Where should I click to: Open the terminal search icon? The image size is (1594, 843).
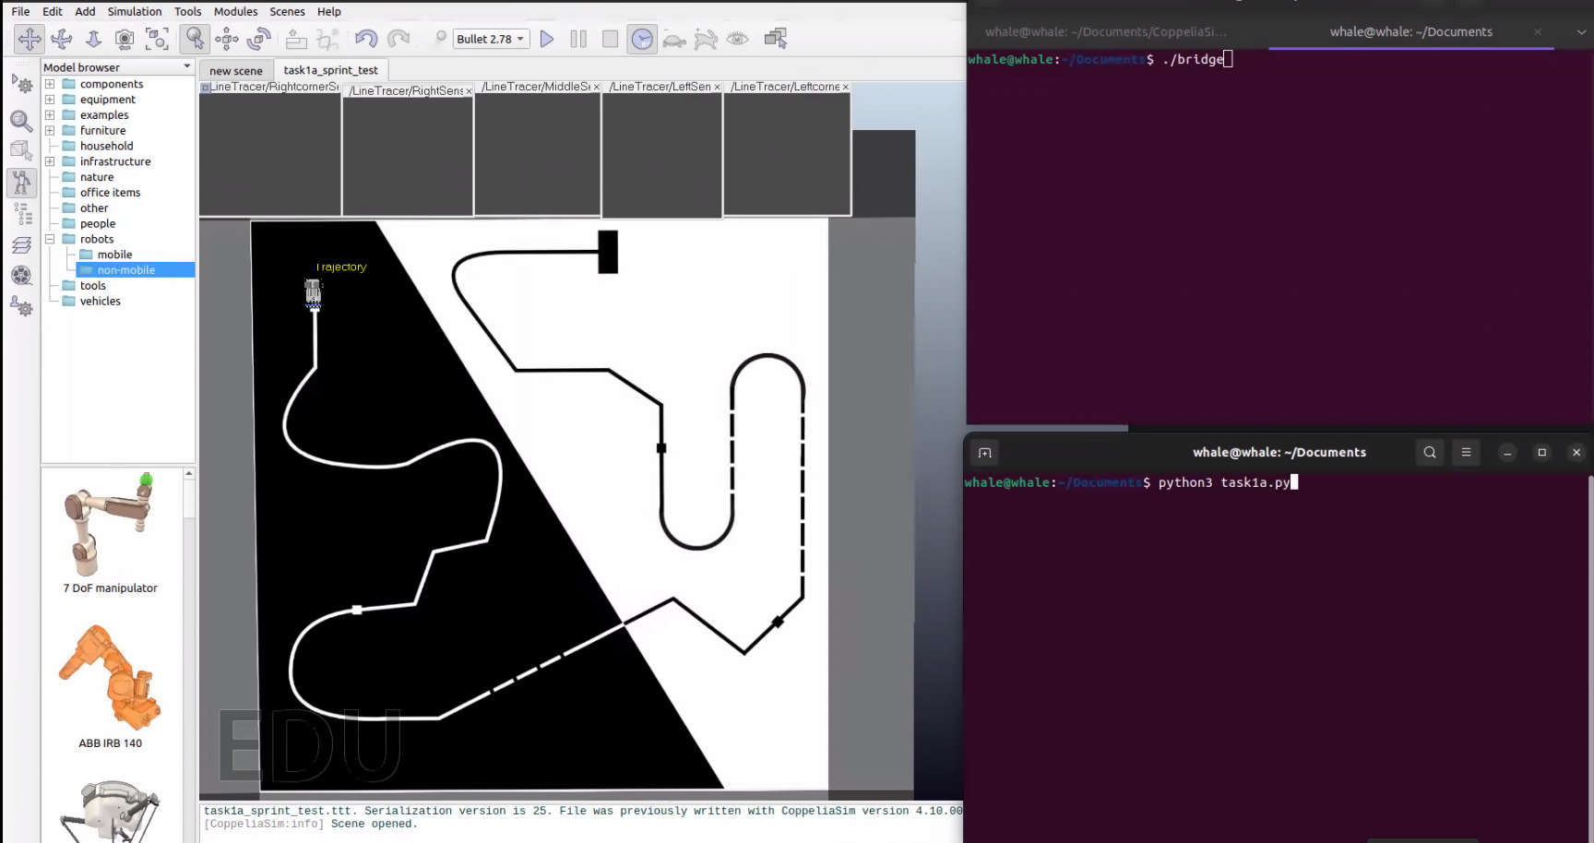1430,452
